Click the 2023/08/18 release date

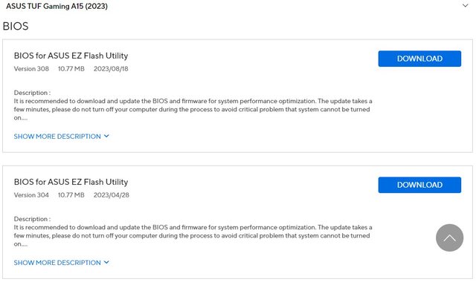pyautogui.click(x=111, y=69)
